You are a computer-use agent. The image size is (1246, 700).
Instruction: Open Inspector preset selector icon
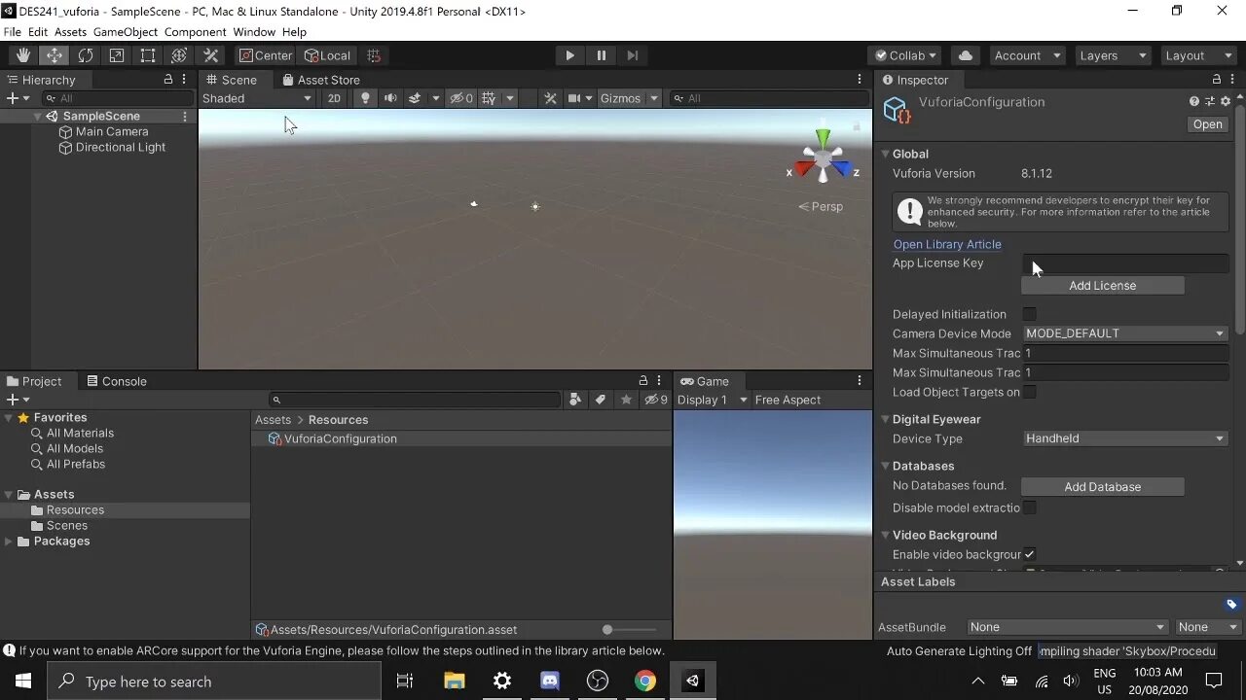1210,101
